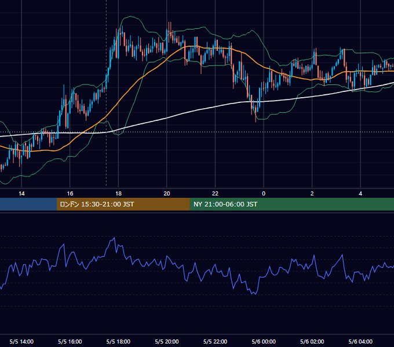Viewport: 394px width, 347px height.
Task: Click the 5/5 22:00 date label
Action: (215, 342)
